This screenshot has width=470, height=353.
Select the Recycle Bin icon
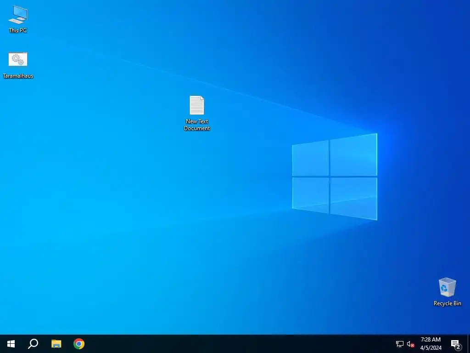[447, 292]
